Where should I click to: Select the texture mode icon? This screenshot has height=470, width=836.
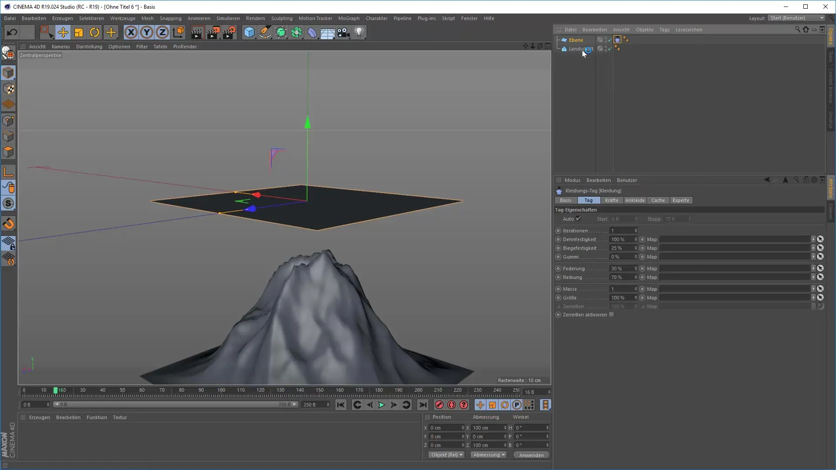[x=8, y=89]
